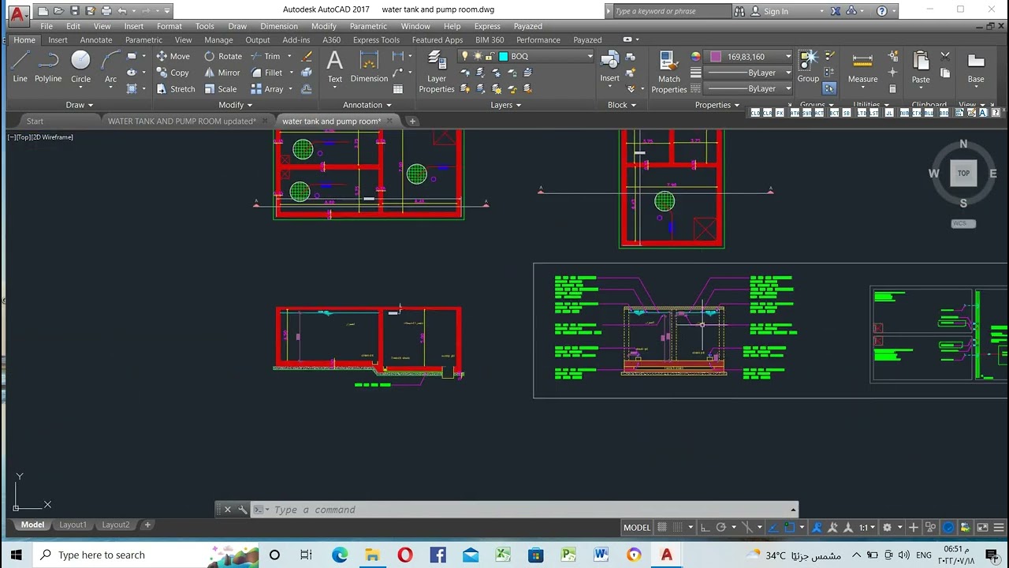The image size is (1009, 568).
Task: Select the Arc tool
Action: coord(110,66)
